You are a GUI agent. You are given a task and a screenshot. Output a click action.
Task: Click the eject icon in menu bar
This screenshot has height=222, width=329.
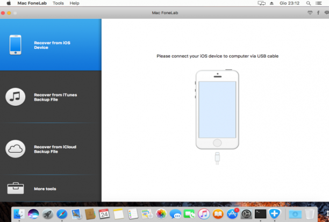click(271, 3)
